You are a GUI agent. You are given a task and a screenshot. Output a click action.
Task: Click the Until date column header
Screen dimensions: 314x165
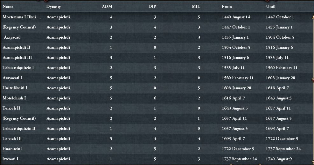coord(270,7)
